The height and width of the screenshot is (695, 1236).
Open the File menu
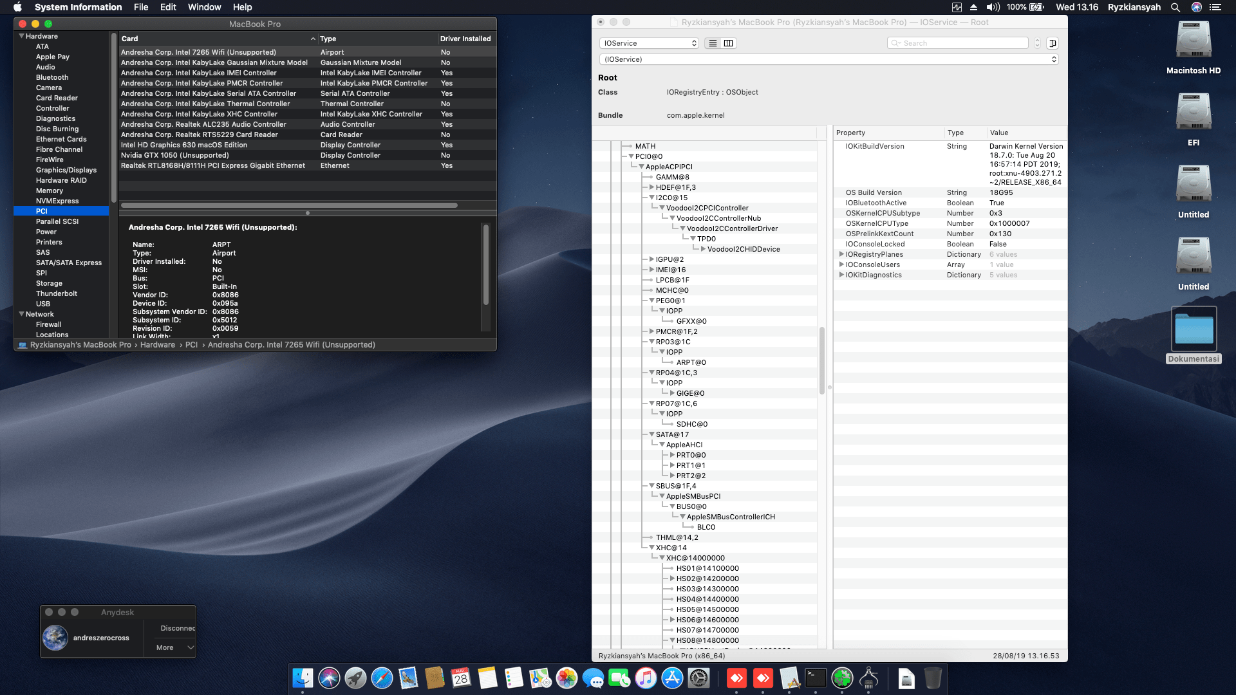(x=141, y=7)
